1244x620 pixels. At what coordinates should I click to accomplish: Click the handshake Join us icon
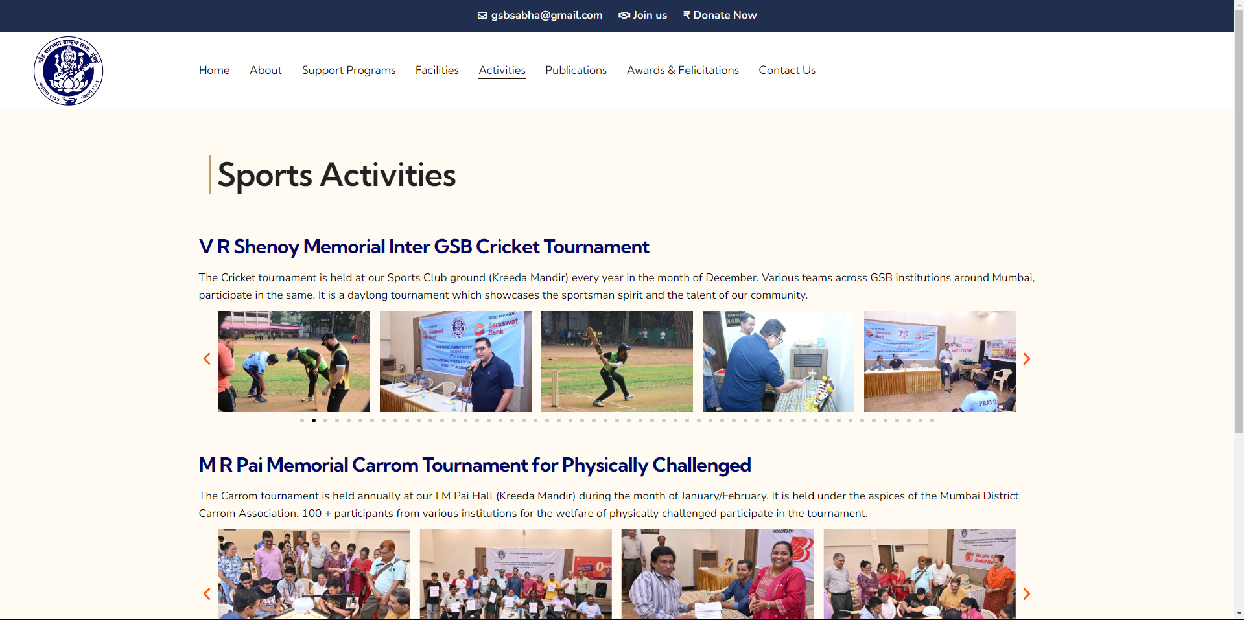tap(624, 16)
